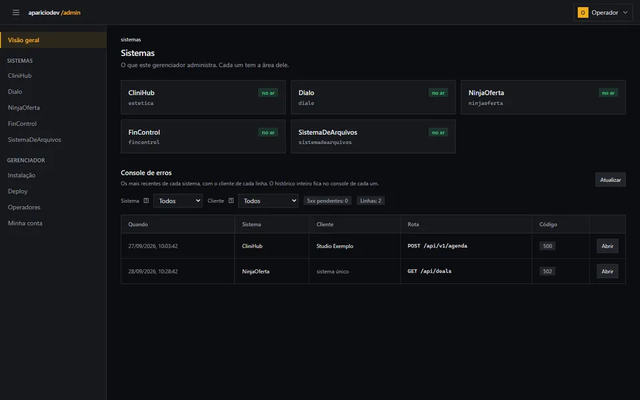
Task: Open the Sistema Todos dropdown
Action: (x=177, y=201)
